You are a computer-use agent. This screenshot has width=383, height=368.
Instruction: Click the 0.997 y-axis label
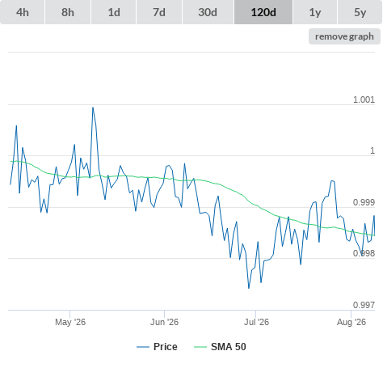coord(364,305)
